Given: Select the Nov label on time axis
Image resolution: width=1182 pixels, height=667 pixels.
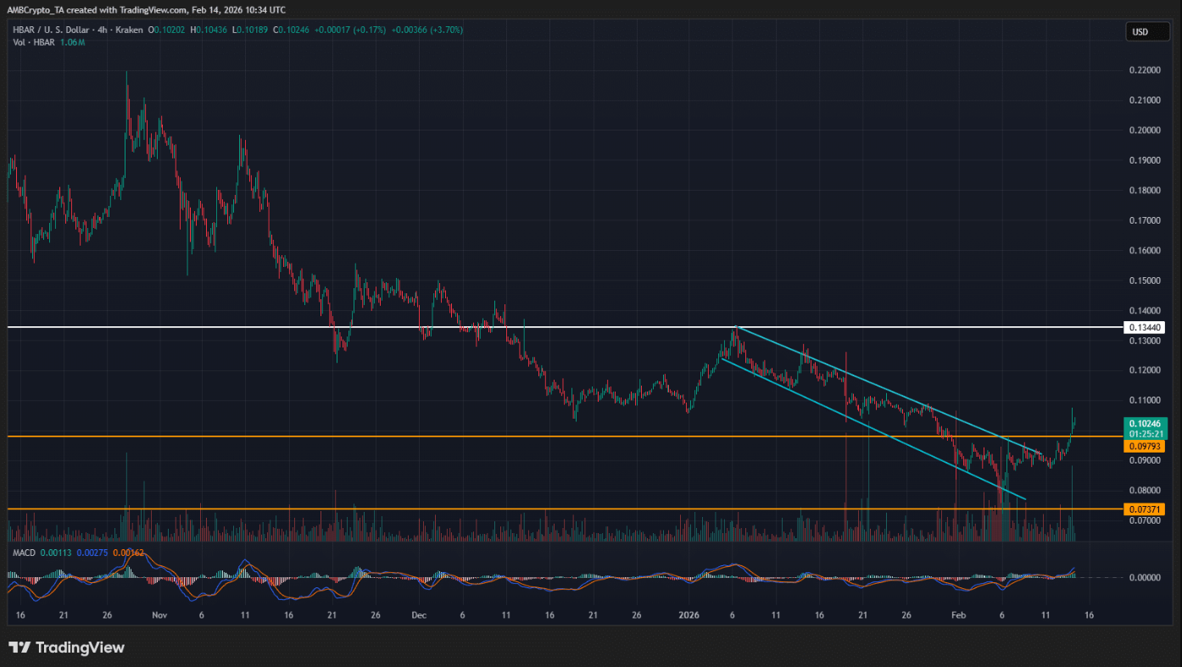Looking at the screenshot, I should 160,616.
